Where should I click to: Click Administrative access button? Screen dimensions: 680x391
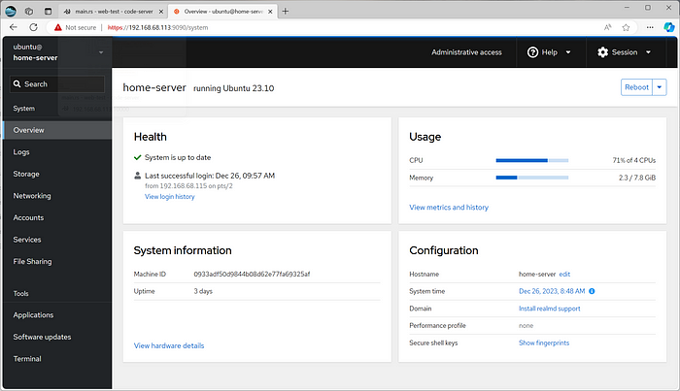[x=466, y=52]
